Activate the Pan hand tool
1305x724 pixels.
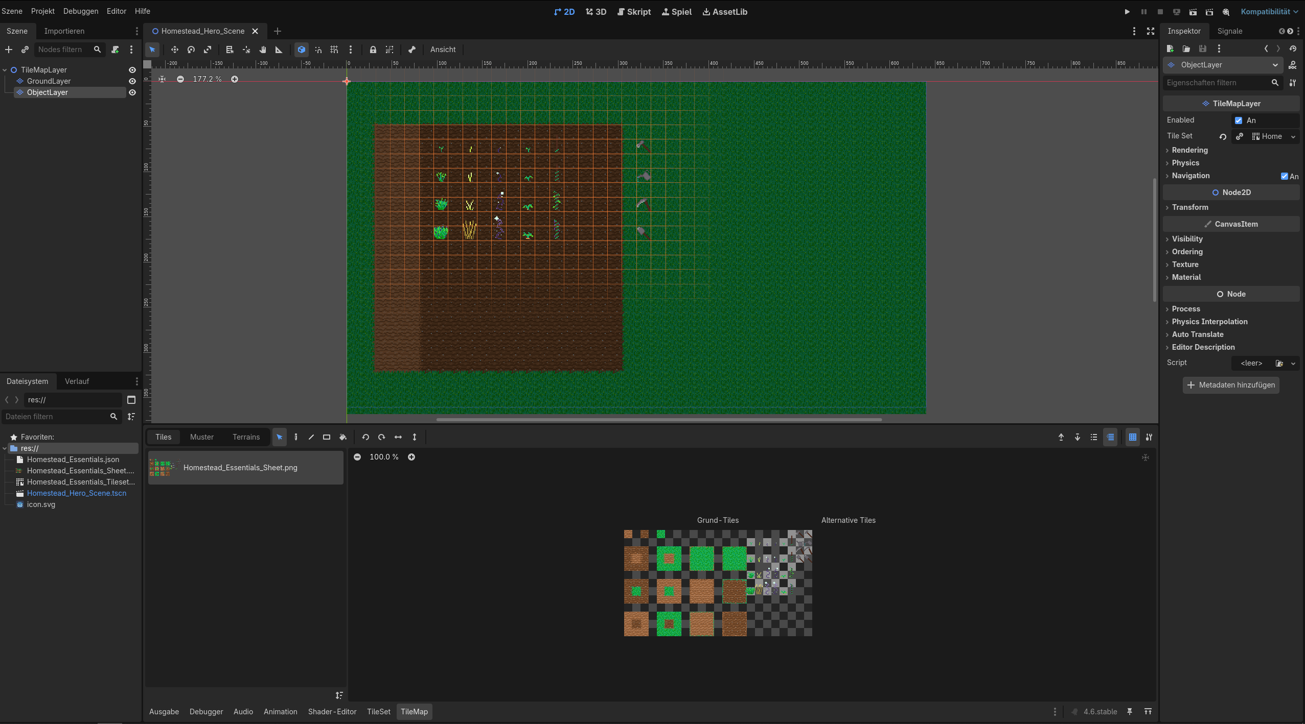pos(263,50)
